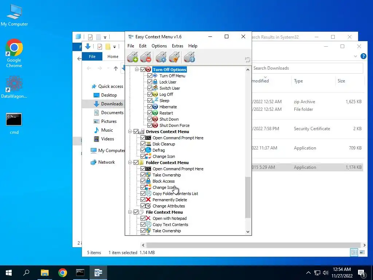
Task: Click the taskbar search magnifier
Action: coord(26,273)
